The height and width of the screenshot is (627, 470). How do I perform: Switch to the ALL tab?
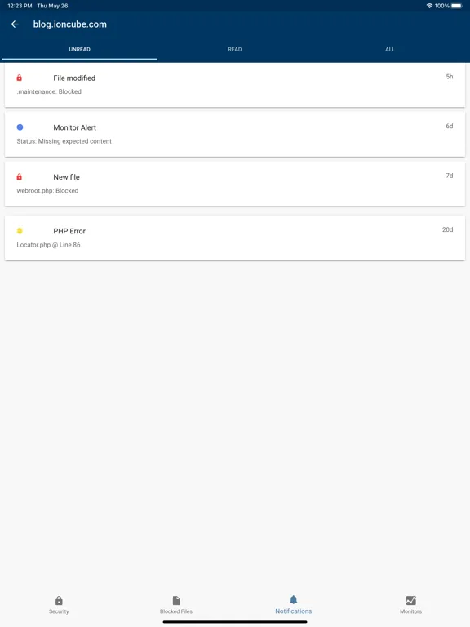pyautogui.click(x=390, y=49)
